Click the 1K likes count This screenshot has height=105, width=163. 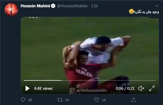(x=104, y=100)
